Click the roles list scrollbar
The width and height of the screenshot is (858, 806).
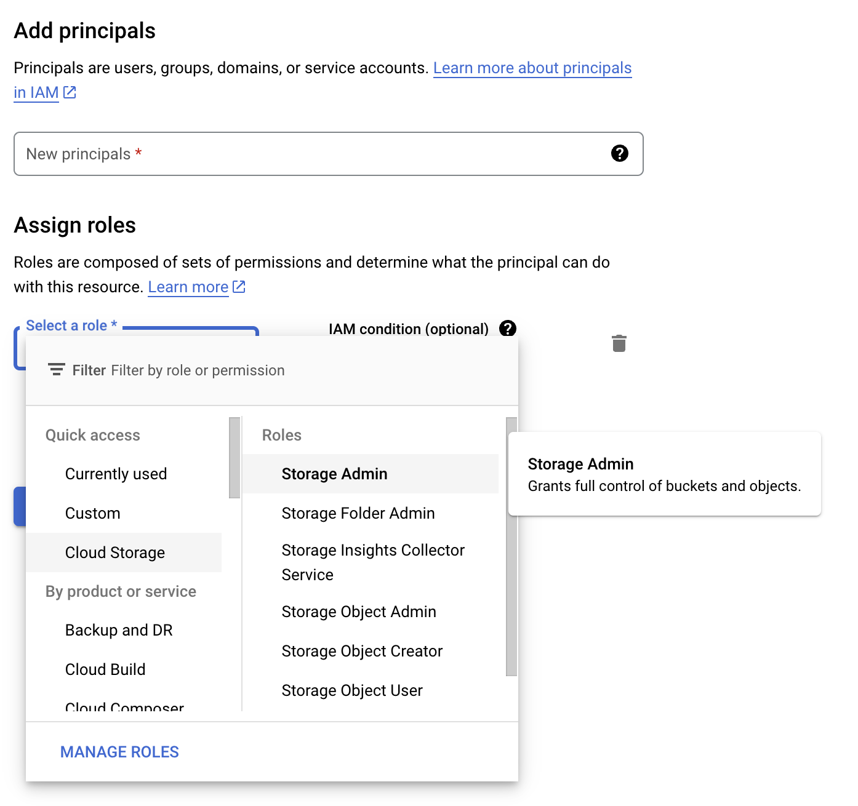click(x=511, y=546)
